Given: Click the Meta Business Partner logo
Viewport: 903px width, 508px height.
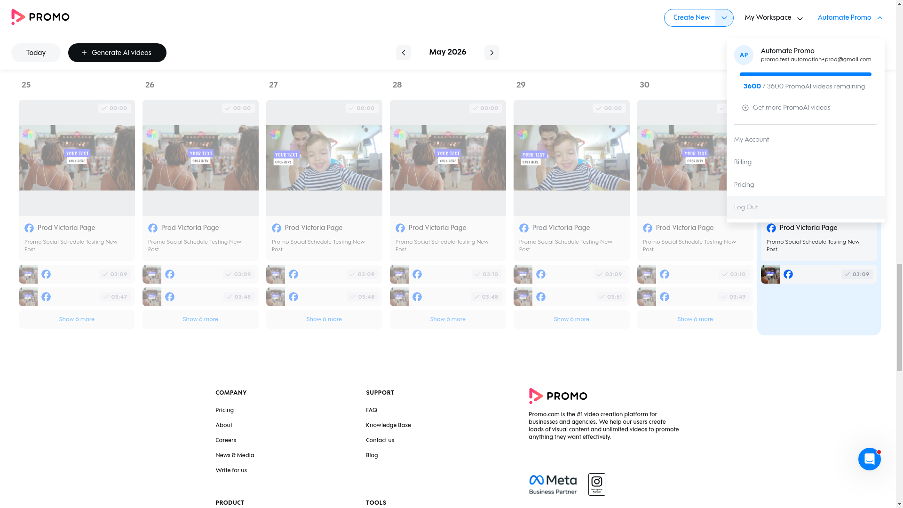Looking at the screenshot, I should 553,484.
